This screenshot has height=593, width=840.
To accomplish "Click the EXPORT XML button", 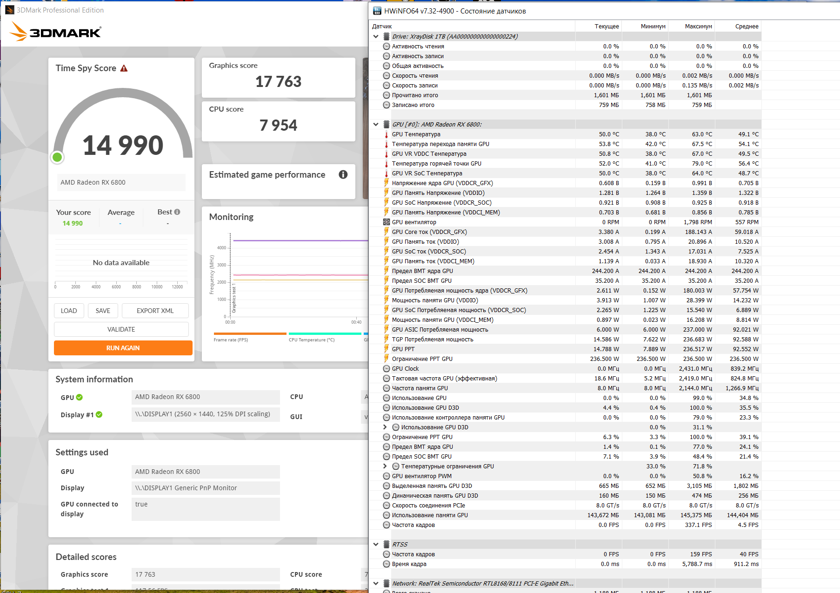I will coord(155,311).
